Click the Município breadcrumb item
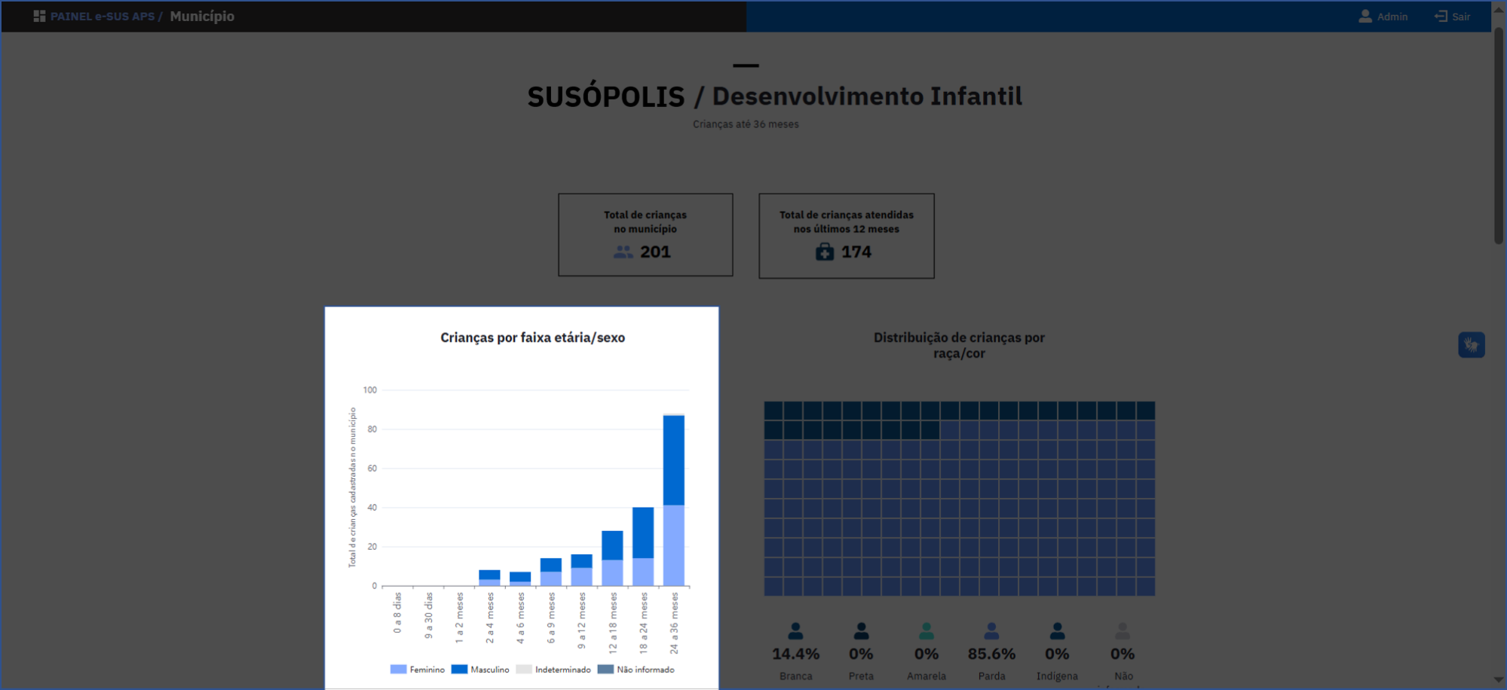1507x690 pixels. 202,17
